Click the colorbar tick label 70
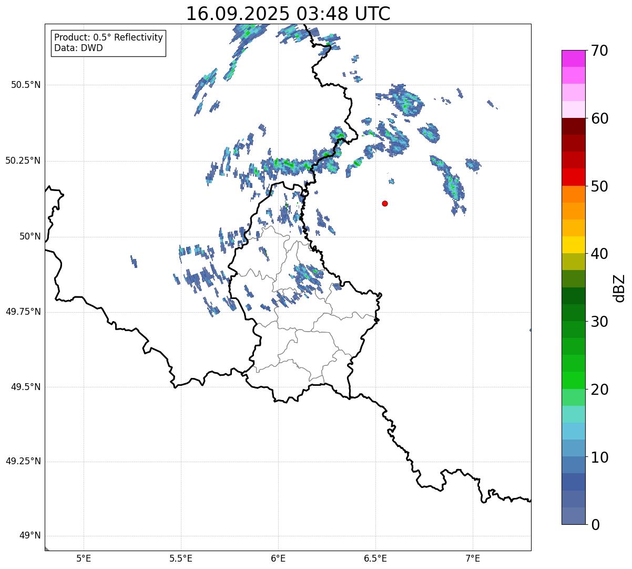Viewport: 632px width, 569px height. click(600, 51)
